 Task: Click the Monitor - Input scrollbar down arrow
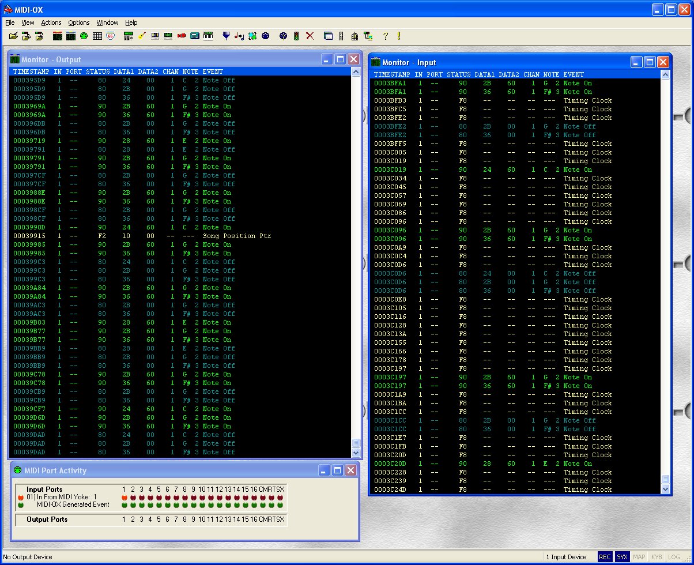665,489
